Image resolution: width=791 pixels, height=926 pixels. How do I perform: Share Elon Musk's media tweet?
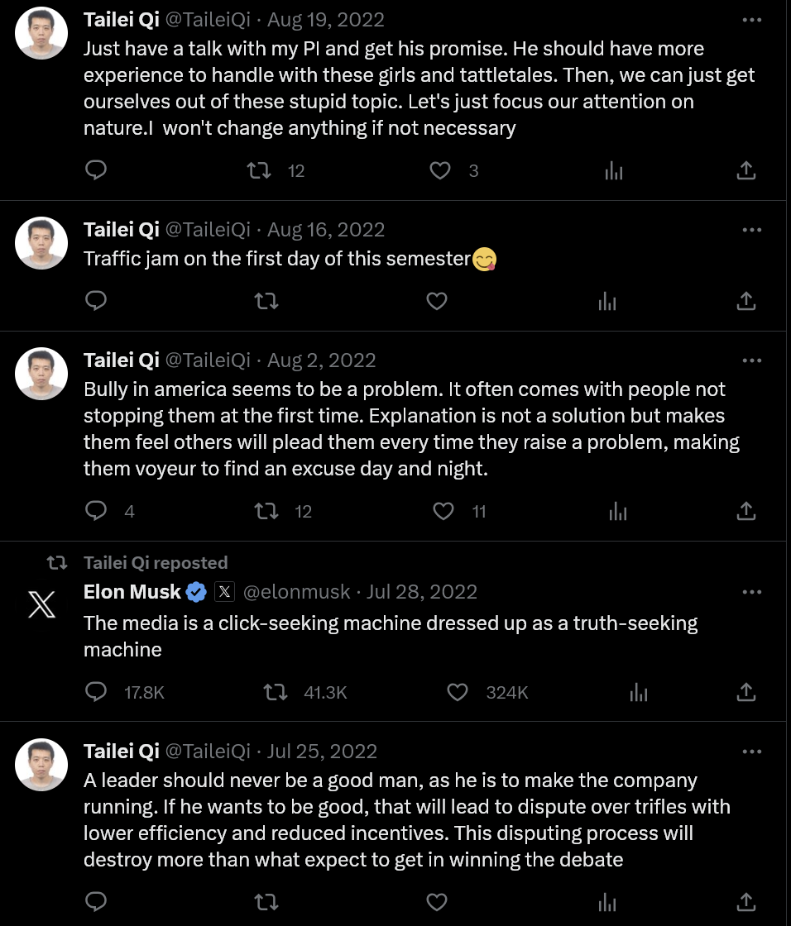(745, 692)
